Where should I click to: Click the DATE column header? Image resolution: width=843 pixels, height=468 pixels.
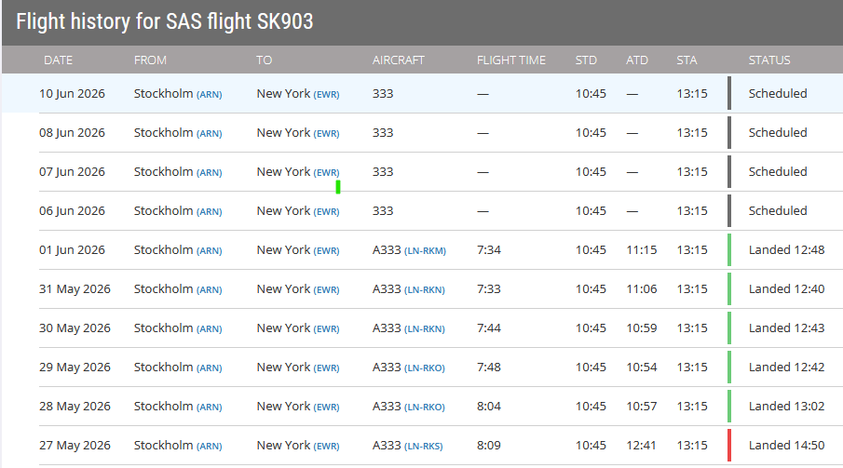coord(58,60)
